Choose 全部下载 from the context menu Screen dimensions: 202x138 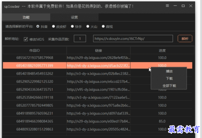coord(169,86)
